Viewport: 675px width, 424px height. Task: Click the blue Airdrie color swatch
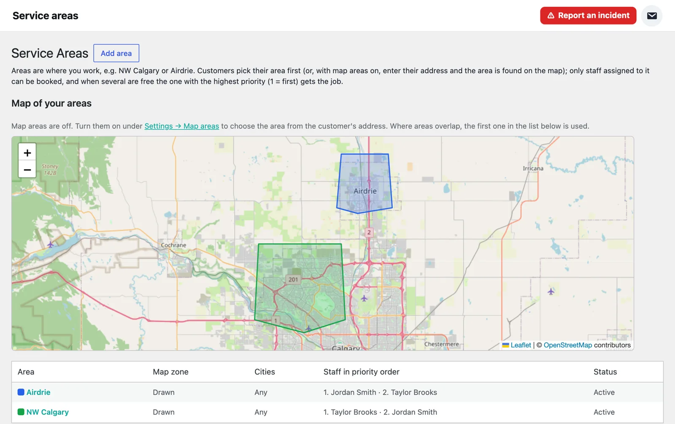[x=21, y=392]
